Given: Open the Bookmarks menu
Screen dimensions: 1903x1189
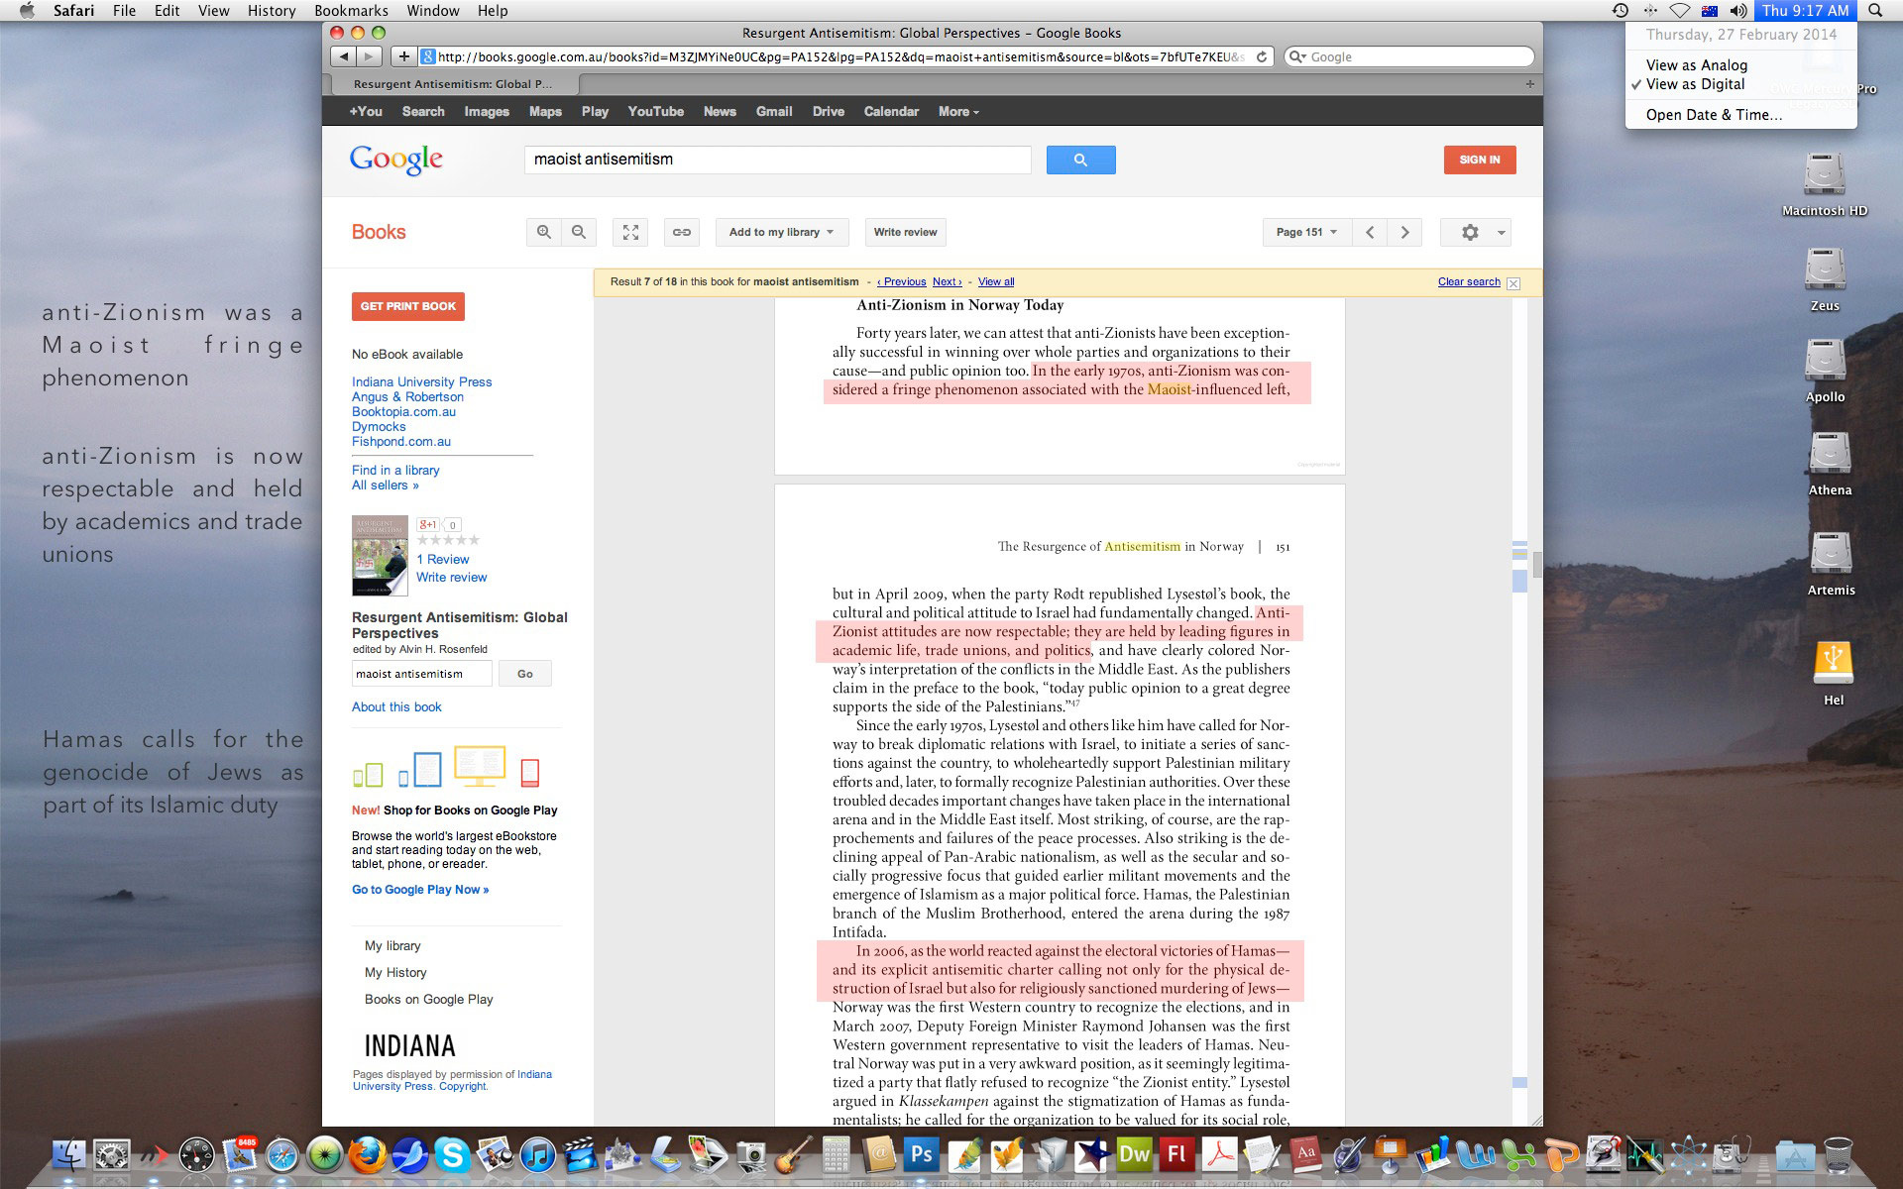Looking at the screenshot, I should click(351, 10).
